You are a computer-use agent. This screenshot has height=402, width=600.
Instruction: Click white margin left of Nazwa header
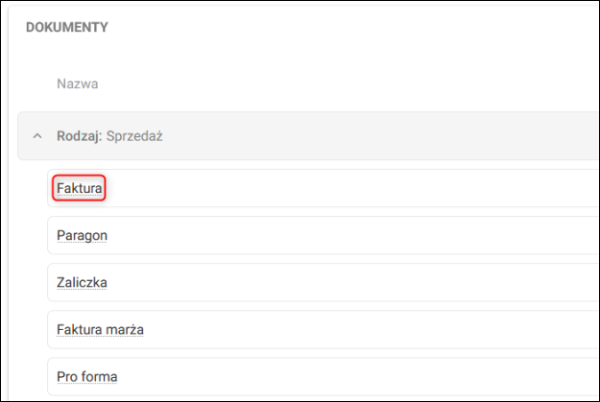34,83
